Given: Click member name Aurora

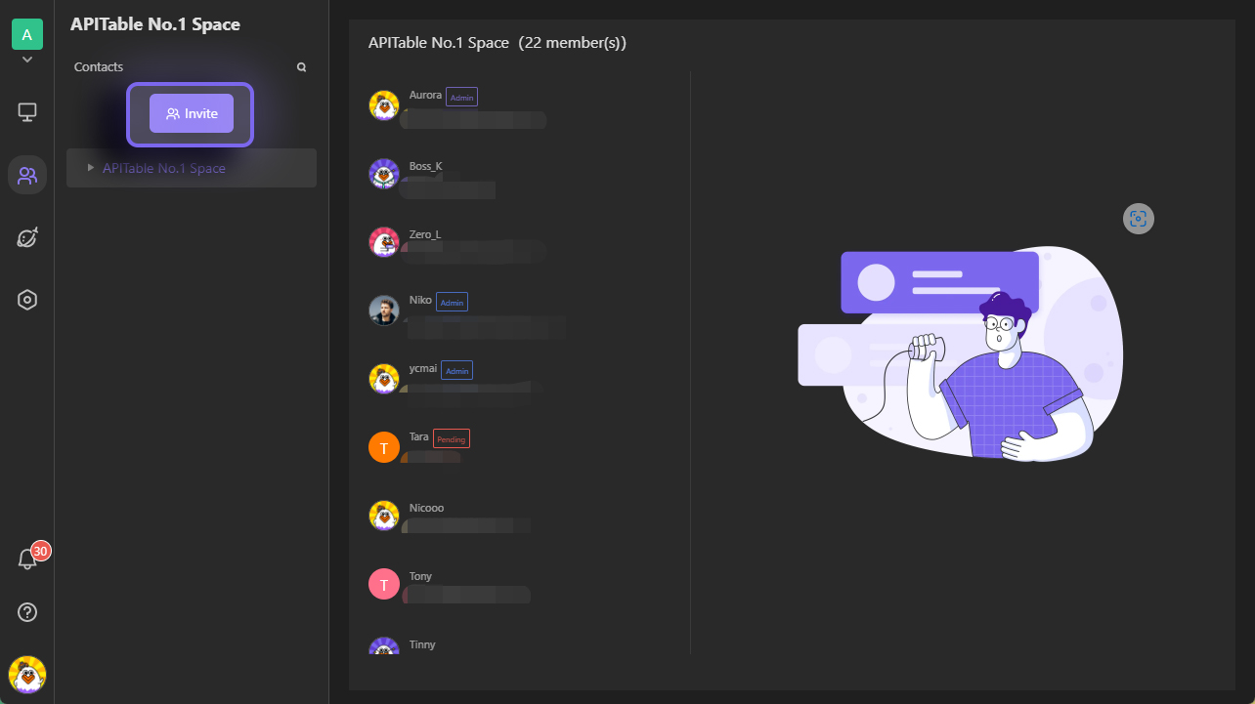Looking at the screenshot, I should 425,96.
